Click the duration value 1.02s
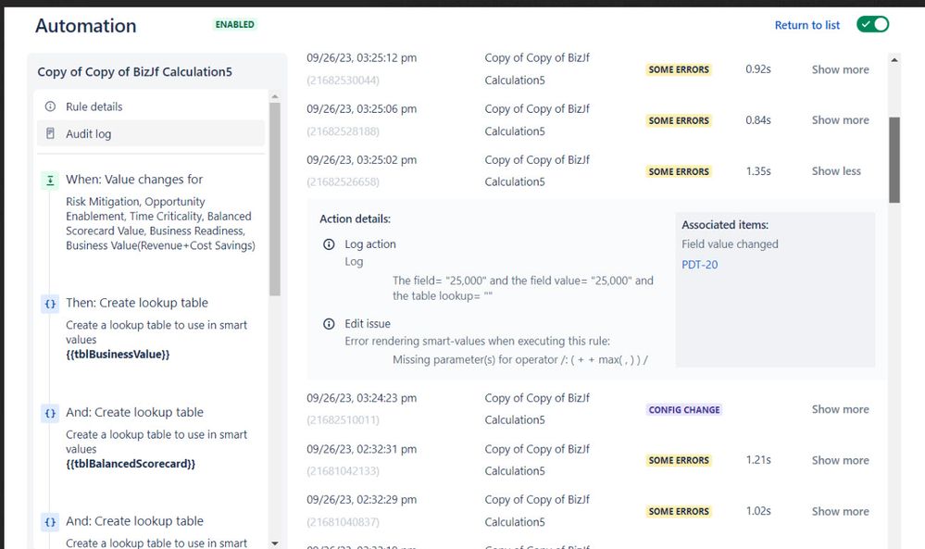 tap(758, 511)
